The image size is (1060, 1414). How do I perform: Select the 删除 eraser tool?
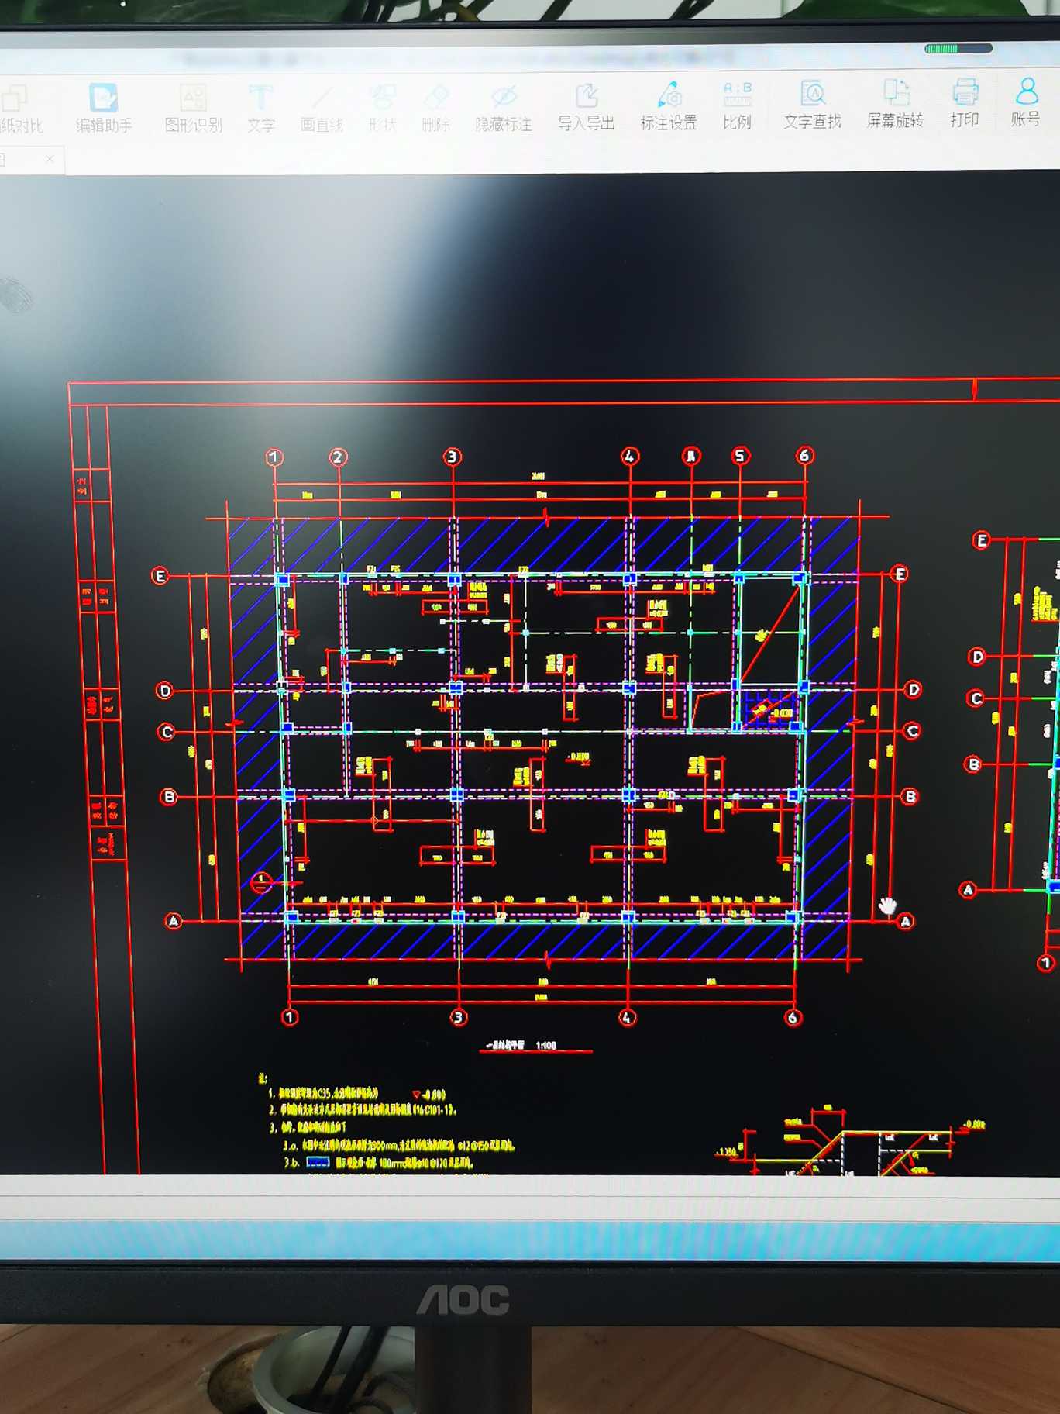[436, 108]
